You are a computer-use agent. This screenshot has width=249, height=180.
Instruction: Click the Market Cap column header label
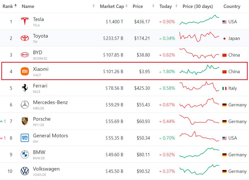(x=112, y=6)
